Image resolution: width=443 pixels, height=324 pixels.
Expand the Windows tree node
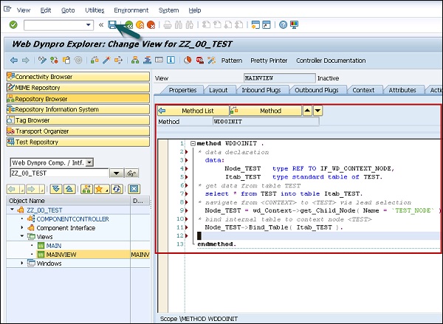click(22, 263)
